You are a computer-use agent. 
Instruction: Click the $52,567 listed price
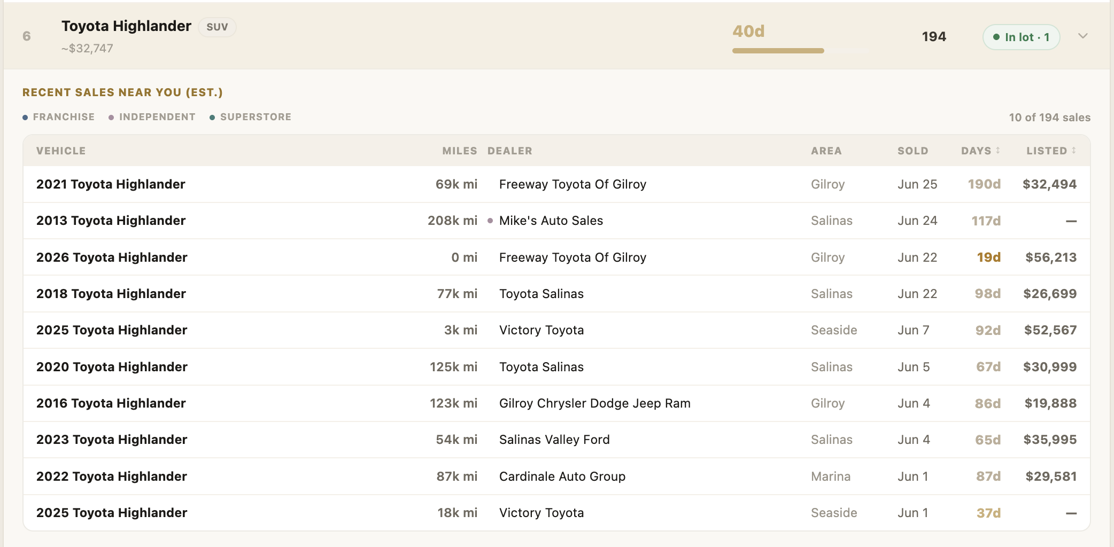(x=1050, y=330)
